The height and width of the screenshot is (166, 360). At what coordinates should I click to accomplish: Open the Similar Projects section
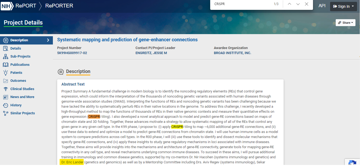coord(22,113)
